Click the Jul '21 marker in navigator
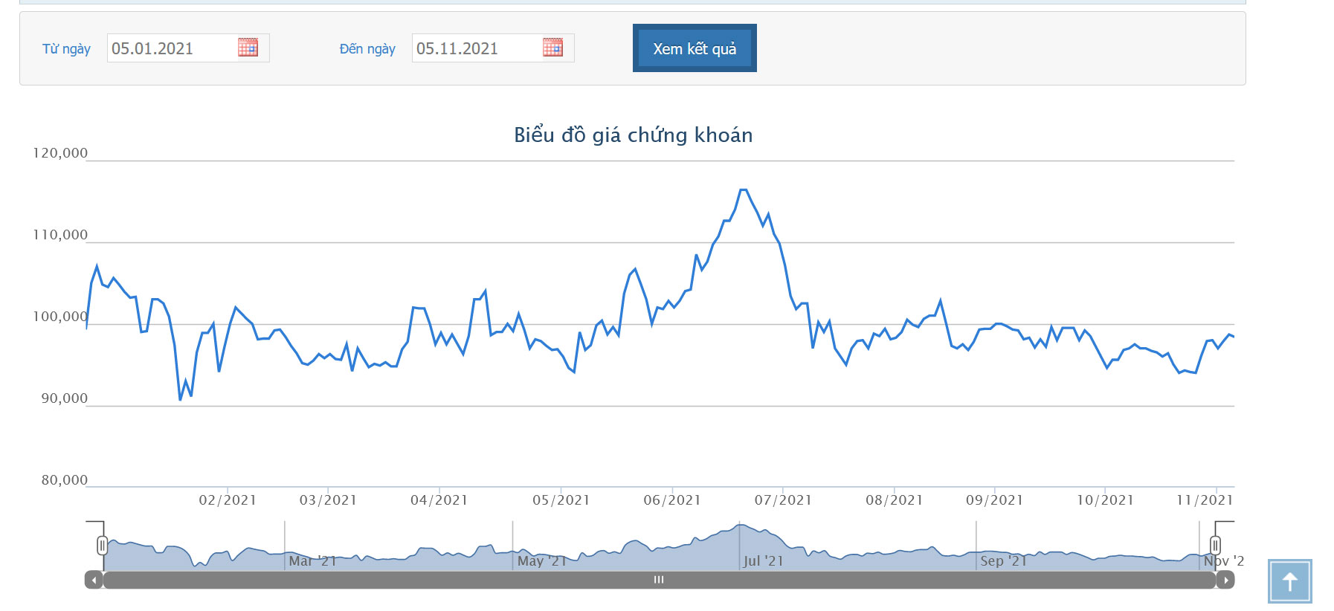 (x=763, y=561)
